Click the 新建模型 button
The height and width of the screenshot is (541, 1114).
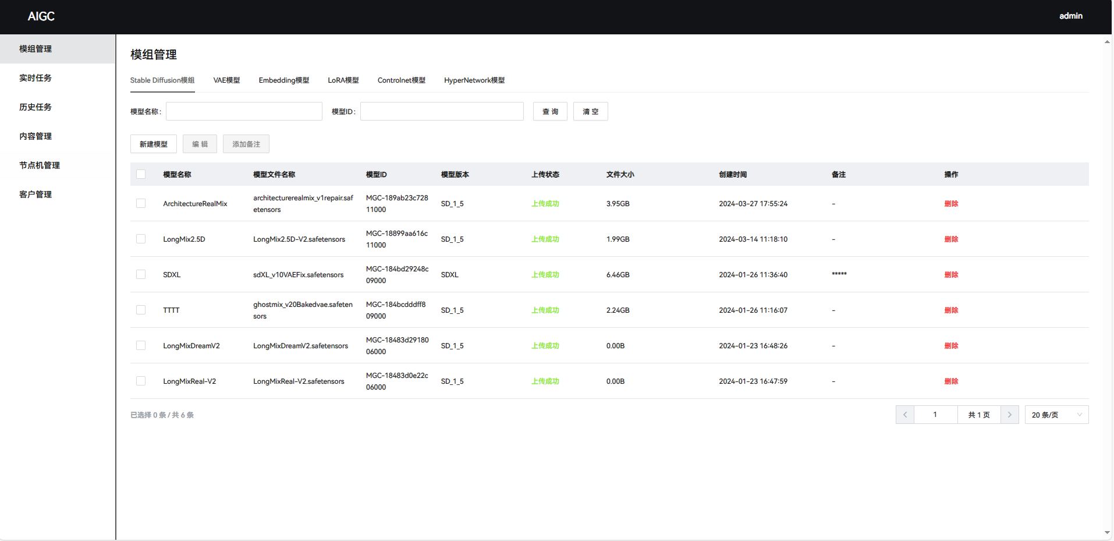[154, 144]
